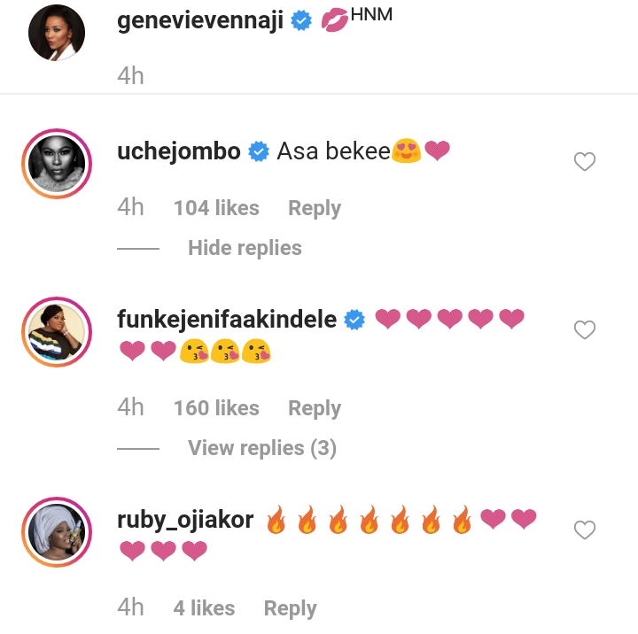
Task: Reply to uchejombo's comment
Action: coord(314,208)
